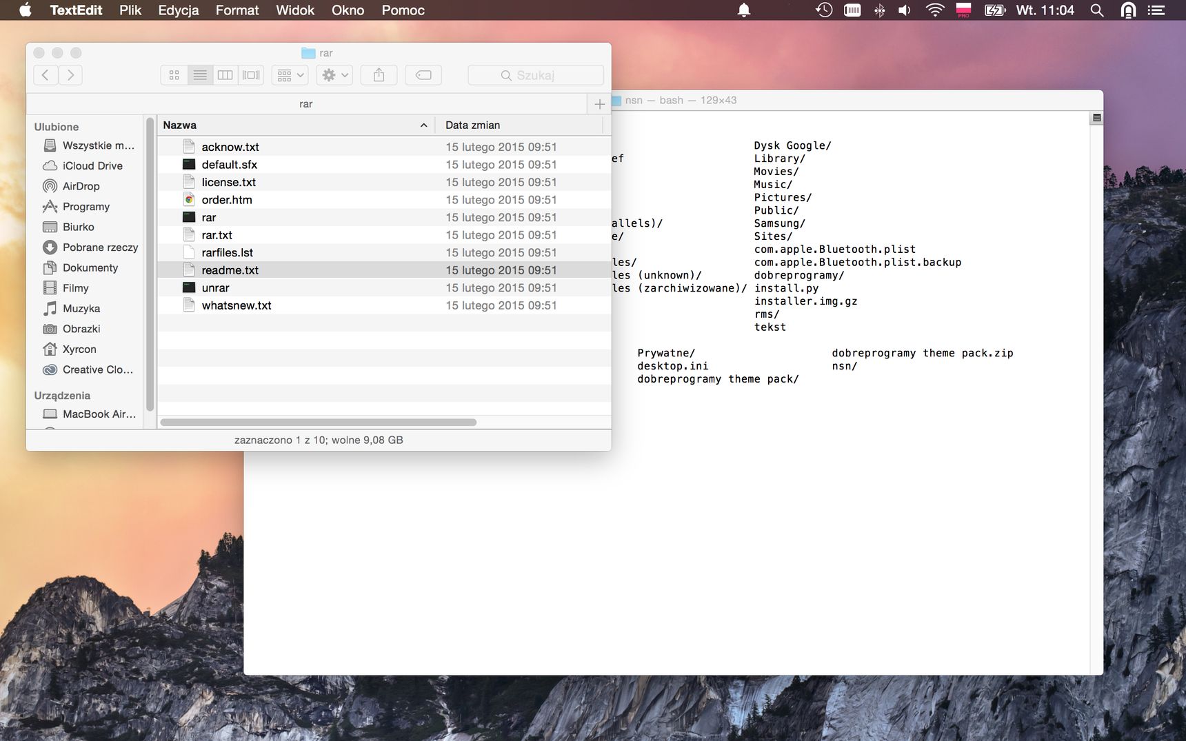Open Bluetooth menu bar status
This screenshot has height=741, width=1186.
[879, 10]
